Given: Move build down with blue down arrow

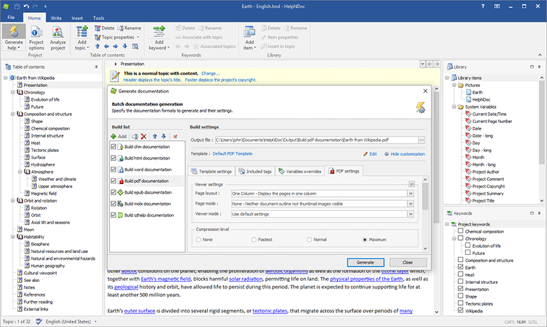Looking at the screenshot, I should pos(163,136).
